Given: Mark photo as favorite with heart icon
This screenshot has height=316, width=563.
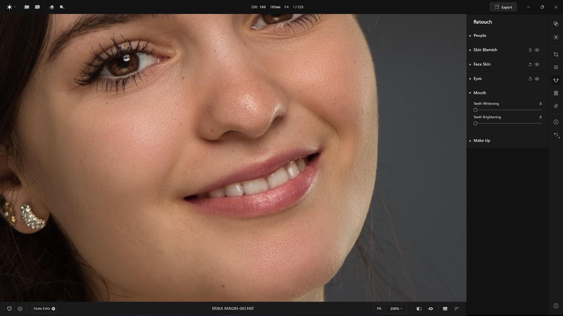Looking at the screenshot, I should [x=10, y=309].
